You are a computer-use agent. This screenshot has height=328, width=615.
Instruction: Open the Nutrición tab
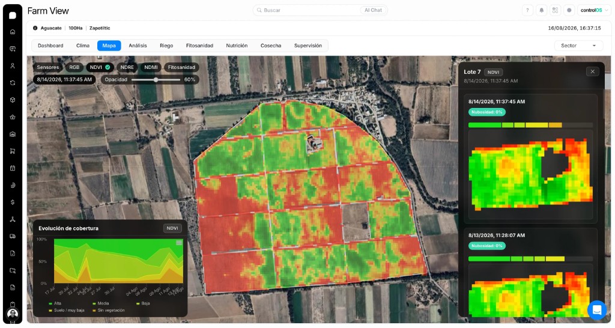coord(237,46)
